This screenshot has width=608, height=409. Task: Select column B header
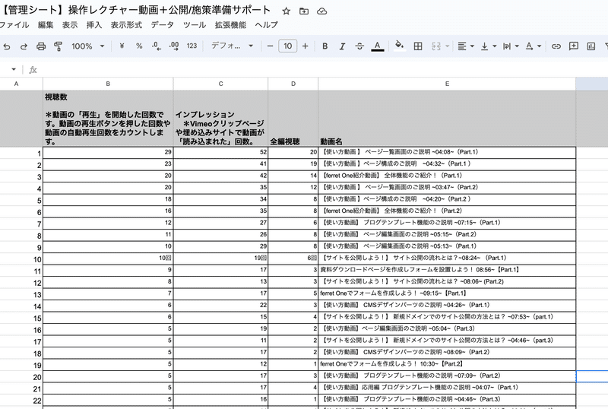pos(108,84)
